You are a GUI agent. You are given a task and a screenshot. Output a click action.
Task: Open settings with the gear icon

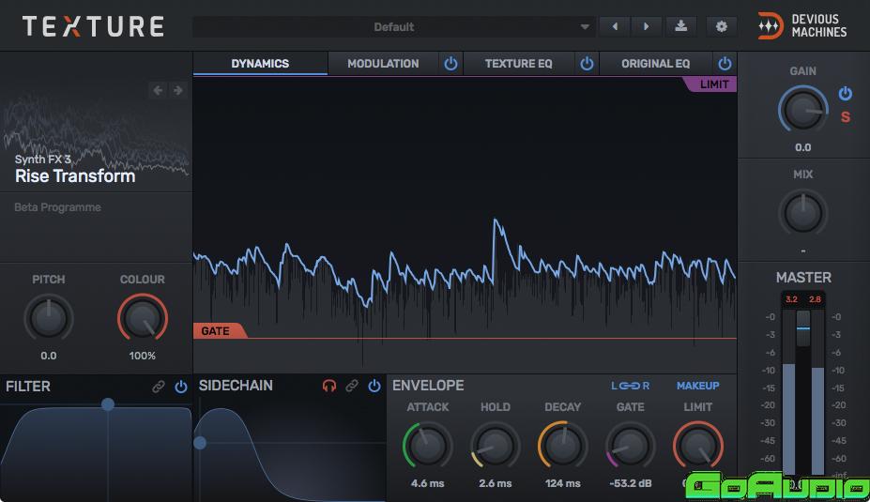721,26
